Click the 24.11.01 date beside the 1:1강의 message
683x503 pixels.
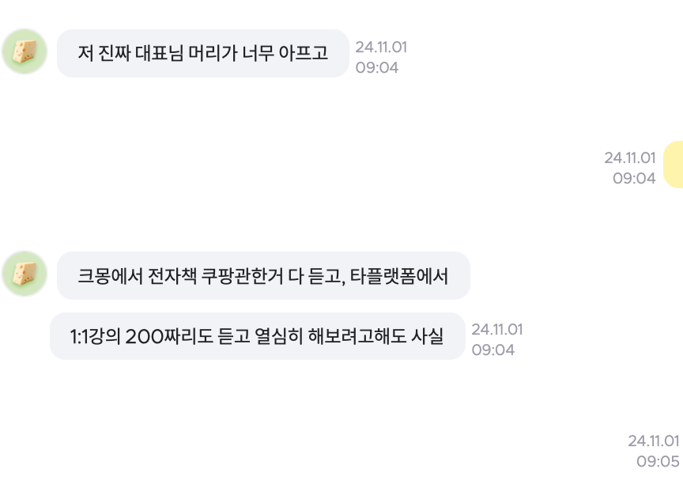[x=497, y=330]
